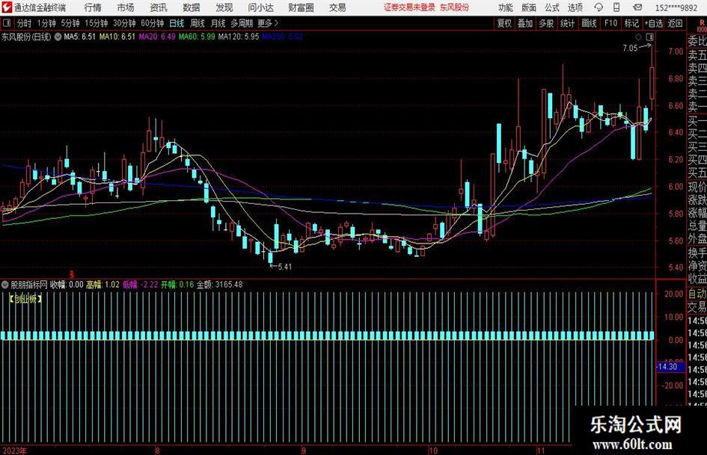This screenshot has width=707, height=455.
Task: Click the 2023年 date label on the timeline
Action: [14, 451]
